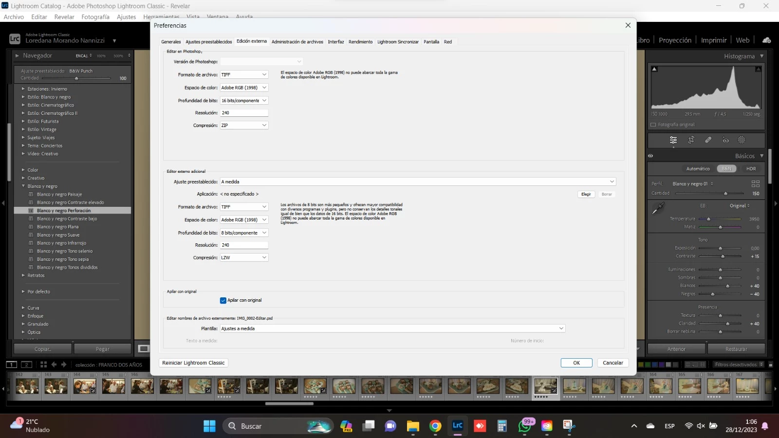Adjust Claridad slider handle
Viewport: 779px width, 438px height.
[x=727, y=324]
